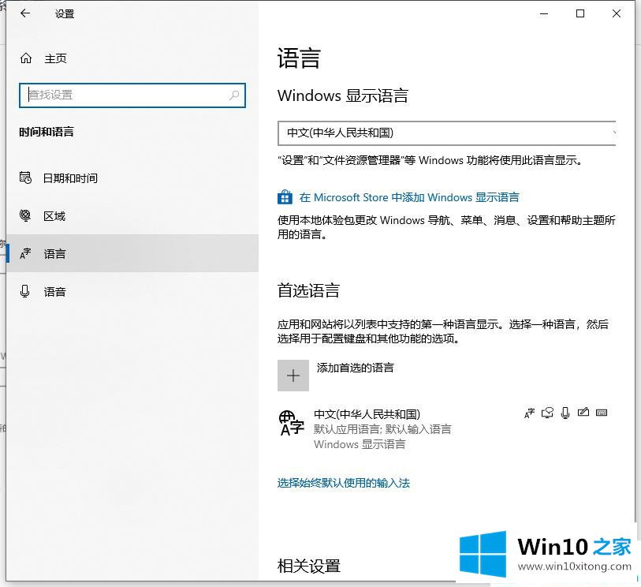Click the 相关设置 heading
The height and width of the screenshot is (587, 641).
coord(308,566)
